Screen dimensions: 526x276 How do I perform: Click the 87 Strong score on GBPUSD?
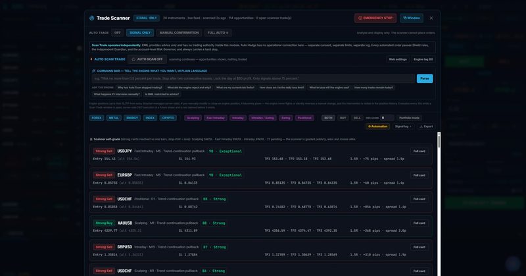(x=215, y=247)
